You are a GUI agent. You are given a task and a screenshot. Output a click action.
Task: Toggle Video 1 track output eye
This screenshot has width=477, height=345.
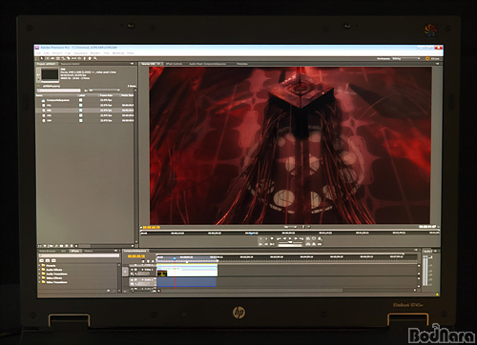tap(131, 270)
